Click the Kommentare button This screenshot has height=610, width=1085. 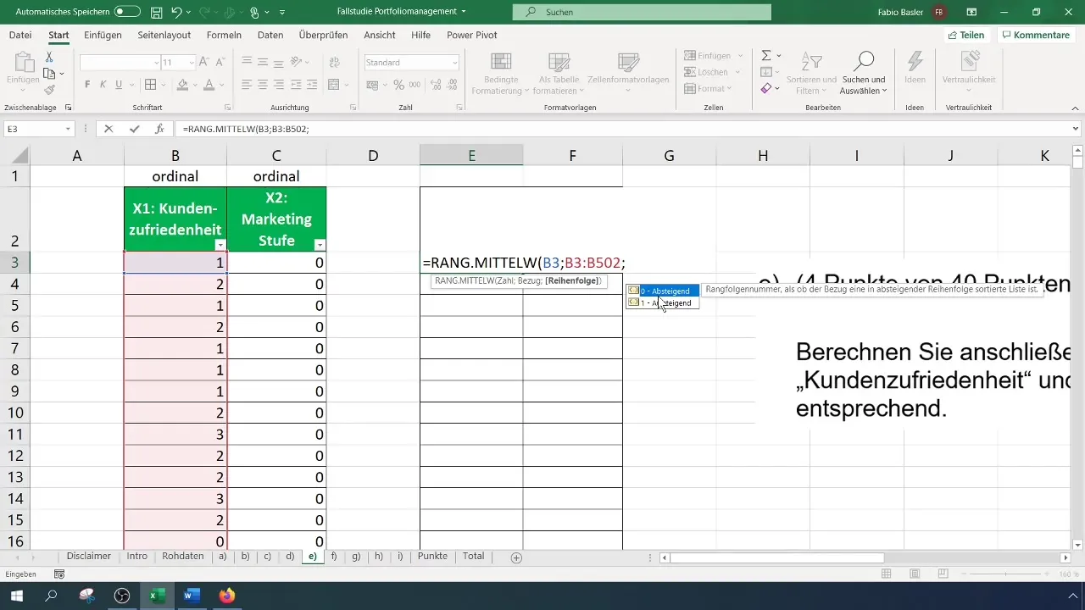[x=1036, y=35]
